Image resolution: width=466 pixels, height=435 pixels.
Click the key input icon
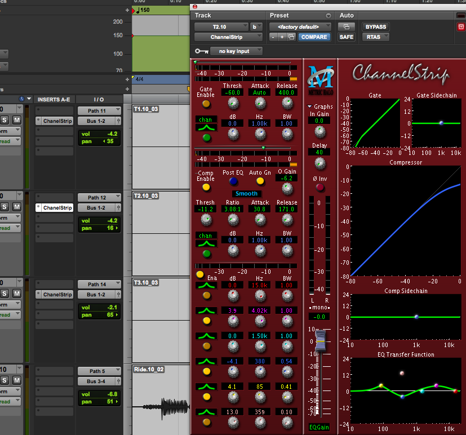202,51
